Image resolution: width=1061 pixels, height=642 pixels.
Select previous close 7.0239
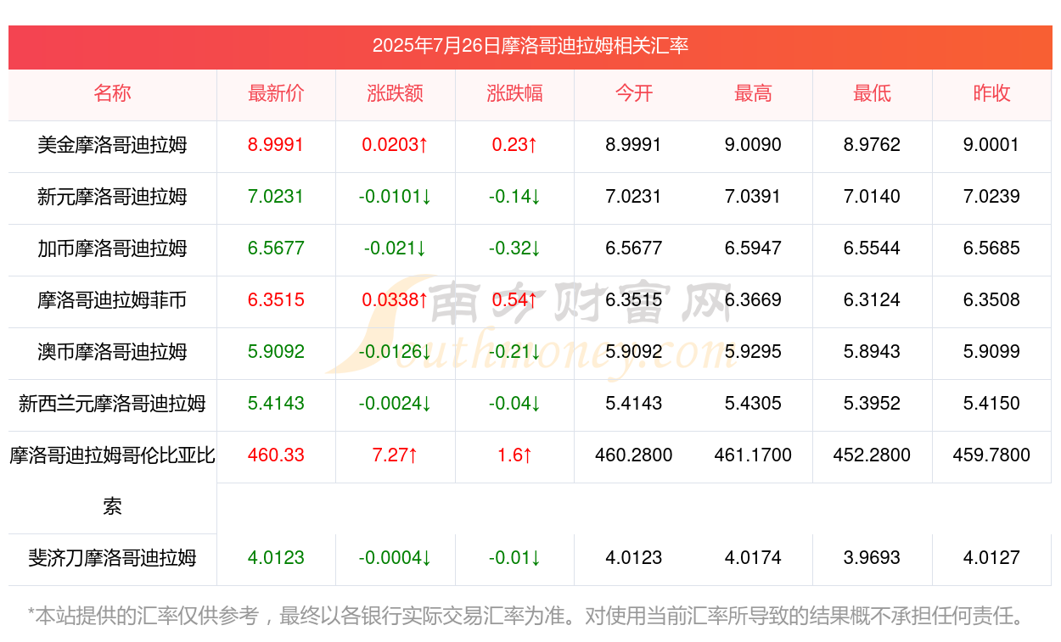click(x=991, y=197)
